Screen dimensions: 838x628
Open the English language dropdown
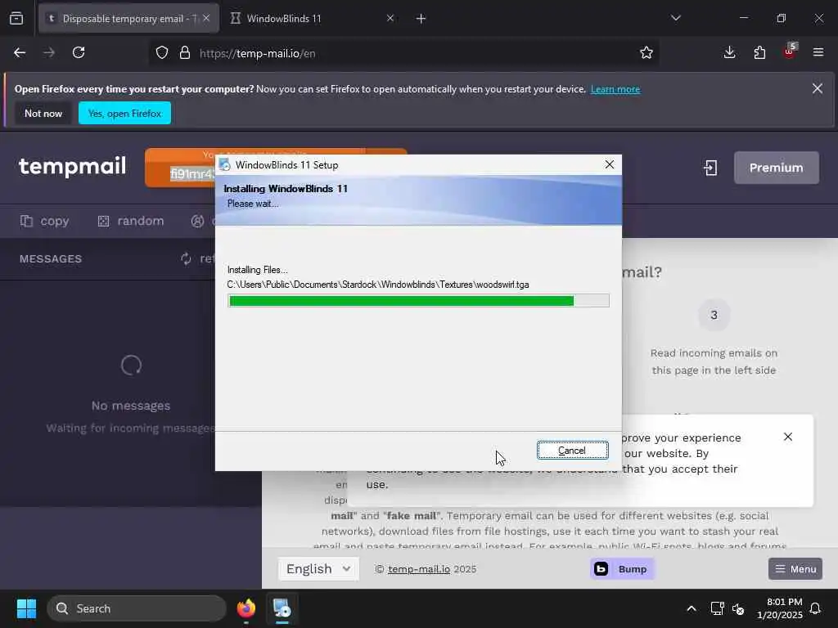tap(318, 569)
